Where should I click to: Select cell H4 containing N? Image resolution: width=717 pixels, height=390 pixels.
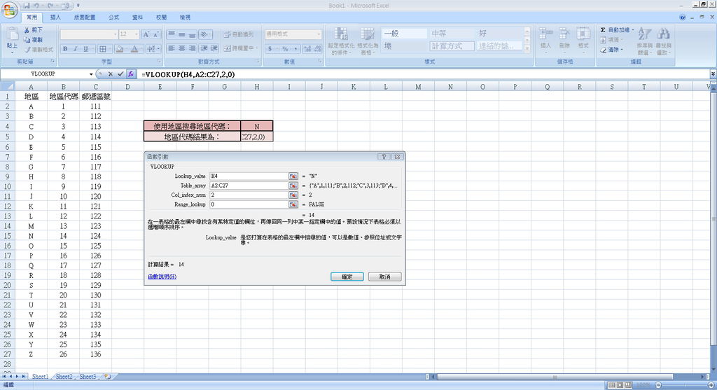[256, 126]
